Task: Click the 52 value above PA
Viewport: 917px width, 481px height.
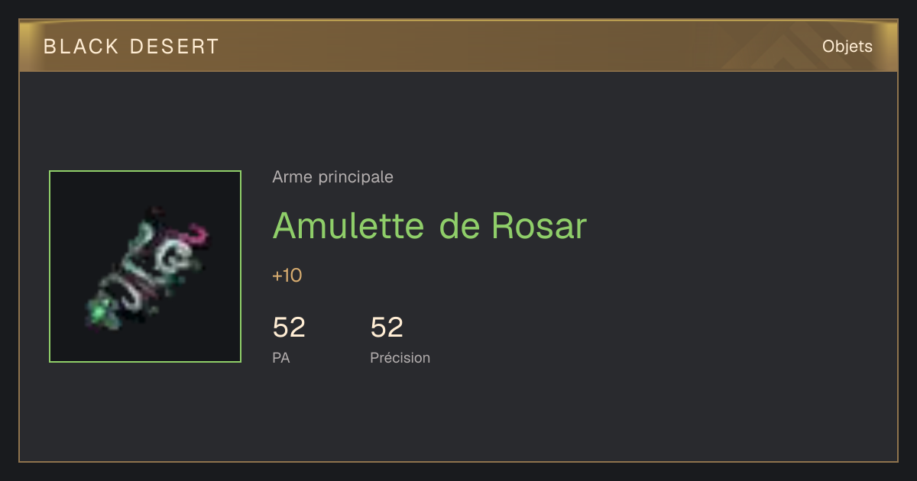Action: tap(289, 328)
